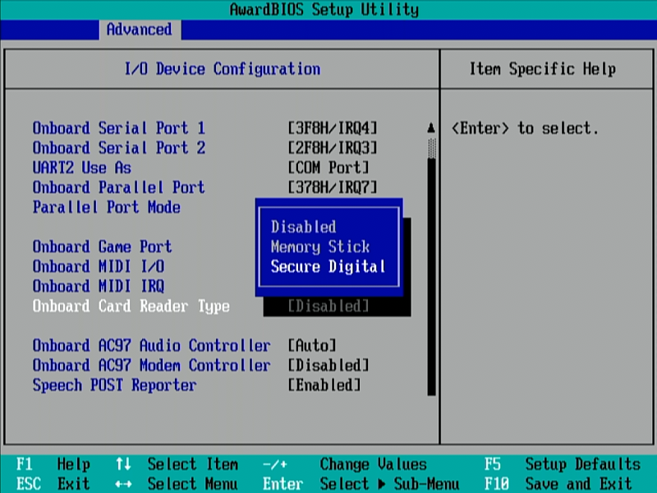This screenshot has width=657, height=493.
Task: Open the [Disabled] modem controller value
Action: tap(328, 365)
